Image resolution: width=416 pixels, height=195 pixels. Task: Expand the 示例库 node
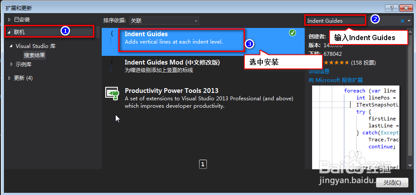click(11, 64)
